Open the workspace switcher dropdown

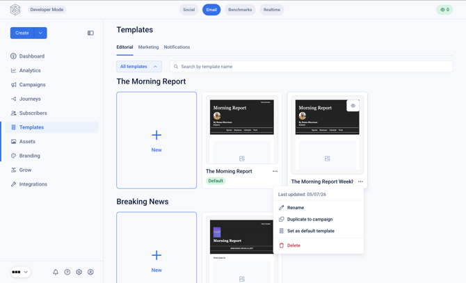click(20, 272)
